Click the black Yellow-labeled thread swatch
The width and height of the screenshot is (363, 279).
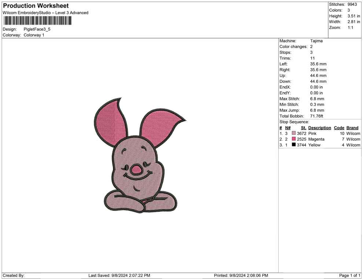coord(294,145)
